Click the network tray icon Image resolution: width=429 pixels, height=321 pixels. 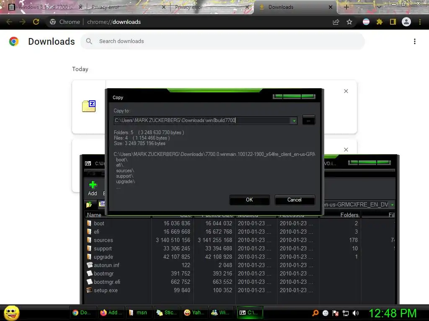pyautogui.click(x=346, y=313)
